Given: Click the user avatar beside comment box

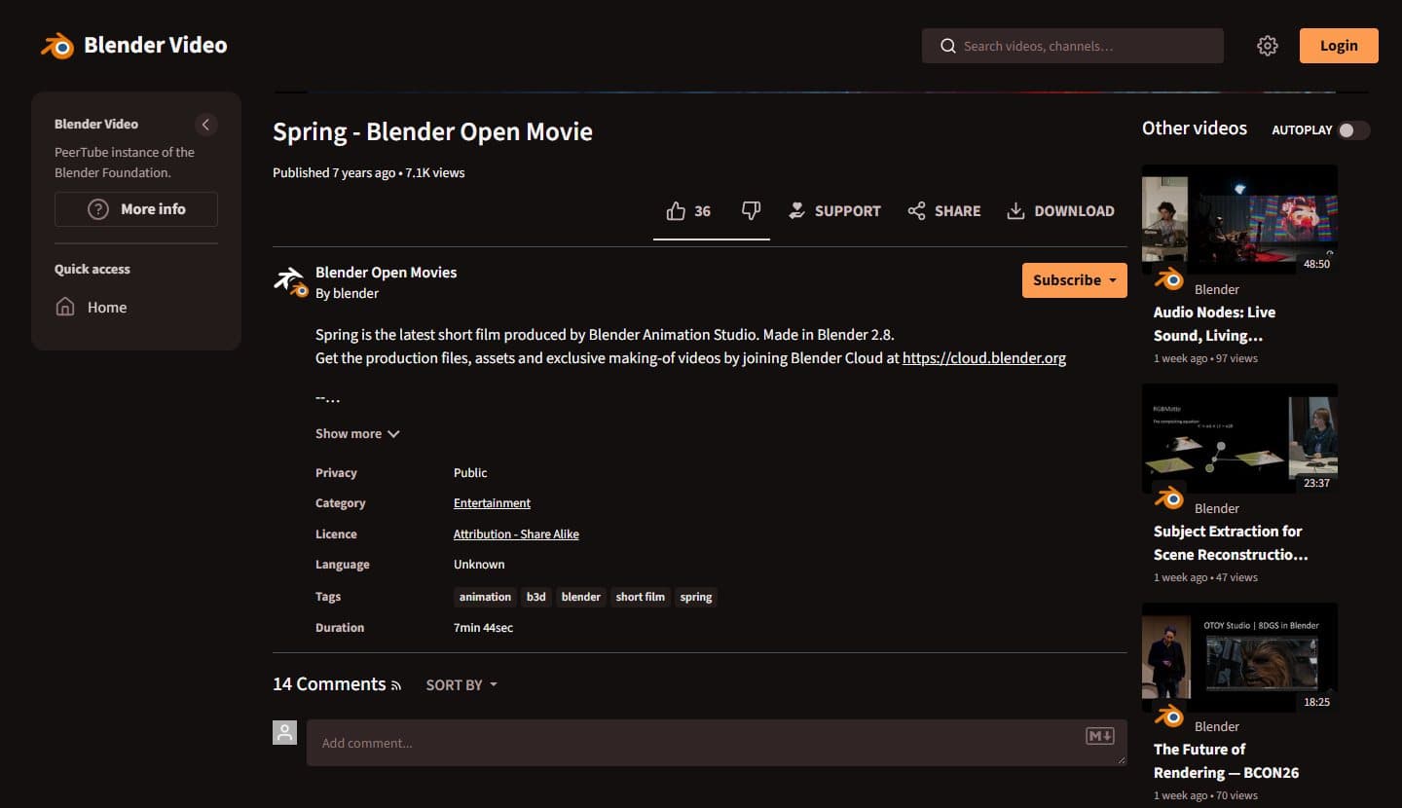Looking at the screenshot, I should 284,732.
